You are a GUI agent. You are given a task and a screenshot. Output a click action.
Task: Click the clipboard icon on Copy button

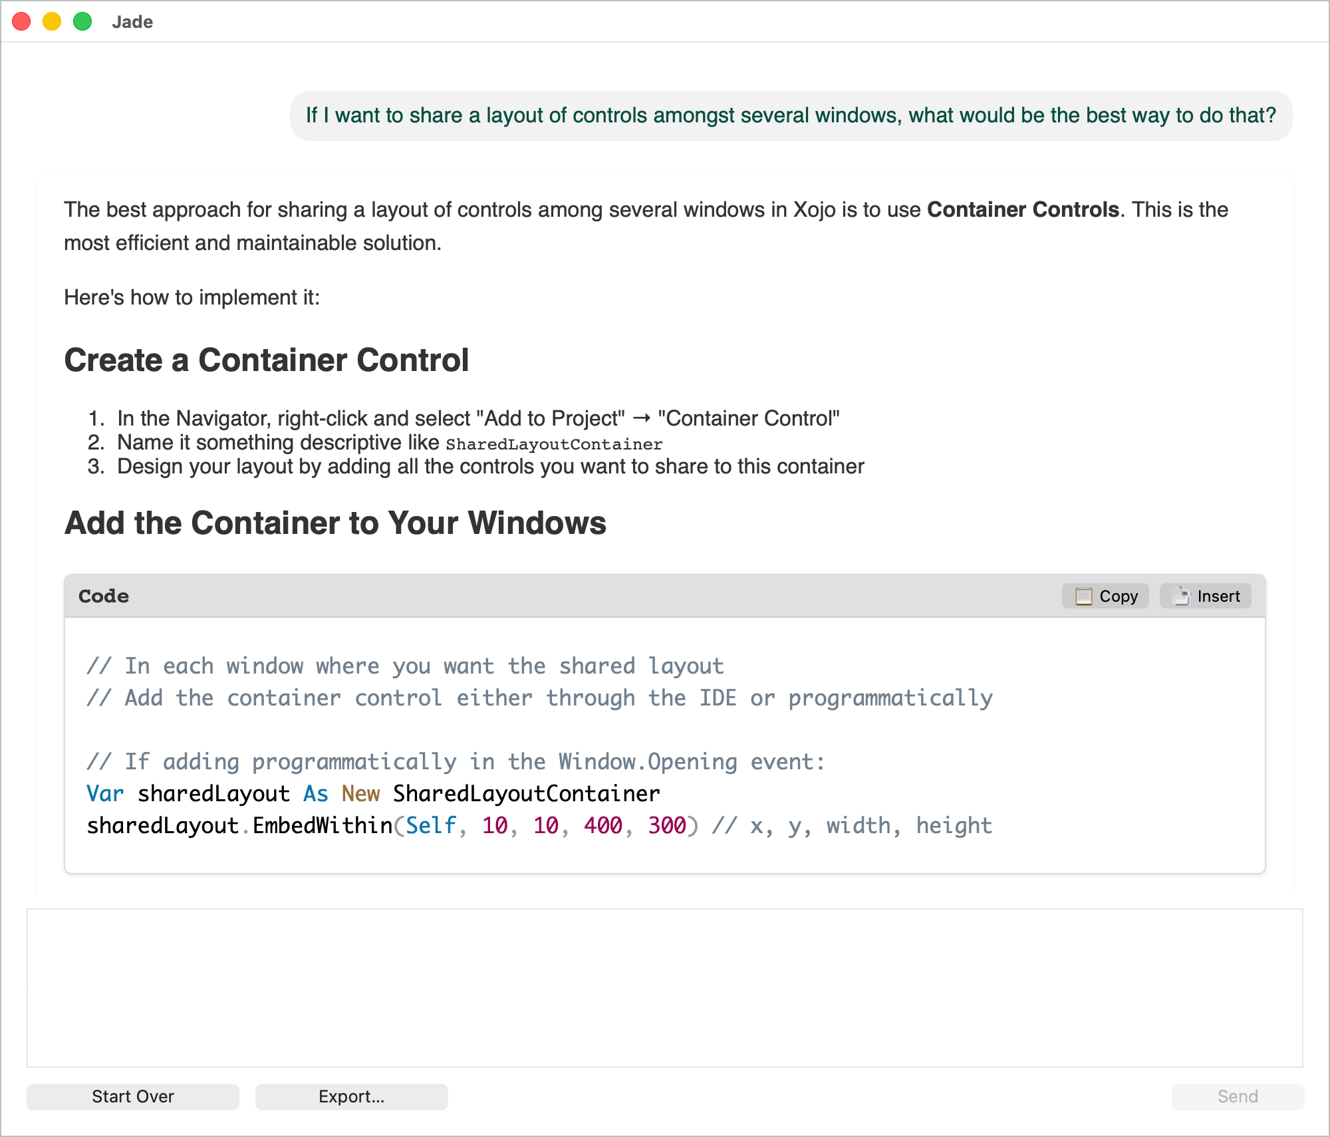(1083, 596)
